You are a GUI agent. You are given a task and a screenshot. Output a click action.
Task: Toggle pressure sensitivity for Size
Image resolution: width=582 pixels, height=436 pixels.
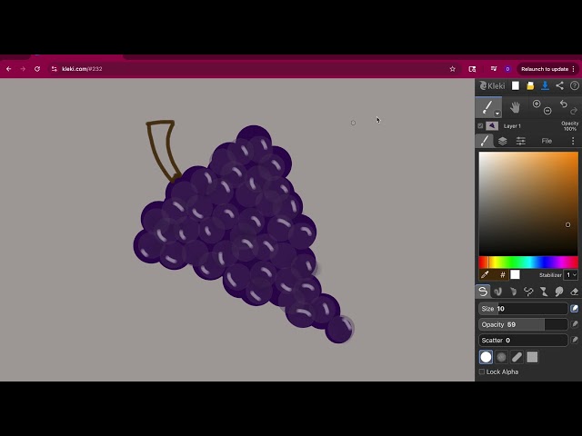pos(574,309)
